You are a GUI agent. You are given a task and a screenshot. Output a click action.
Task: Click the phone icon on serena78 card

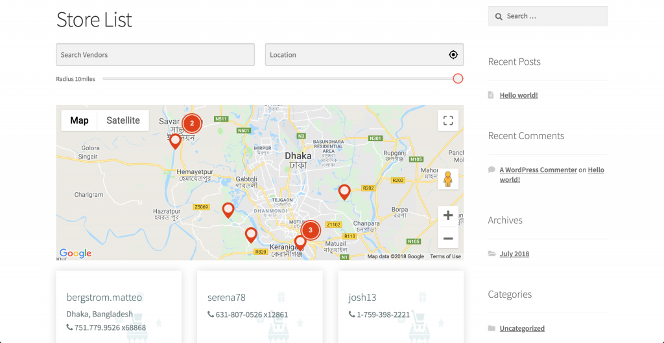[x=211, y=315]
